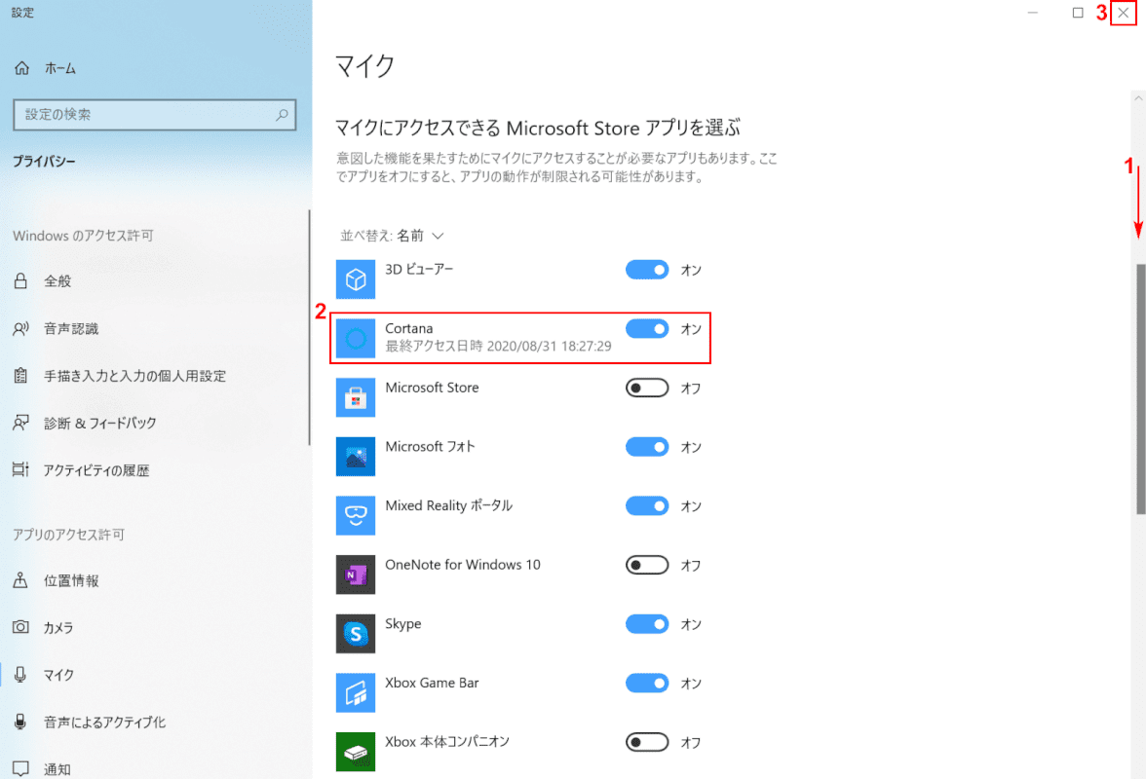Screen dimensions: 1146x779
Task: Enable Xbox 本体コンパニオン microphone switch
Action: click(x=647, y=743)
